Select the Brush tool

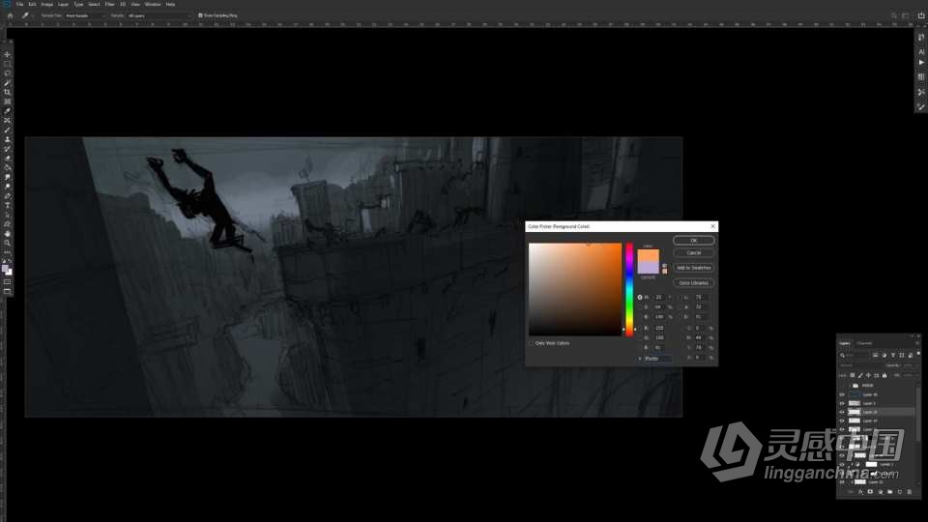(7, 130)
